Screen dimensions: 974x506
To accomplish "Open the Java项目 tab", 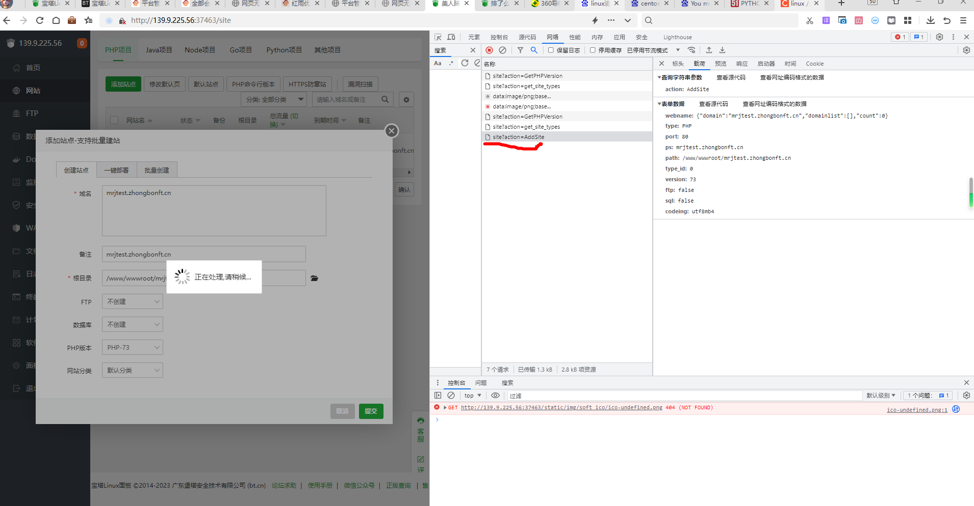I will [x=159, y=50].
